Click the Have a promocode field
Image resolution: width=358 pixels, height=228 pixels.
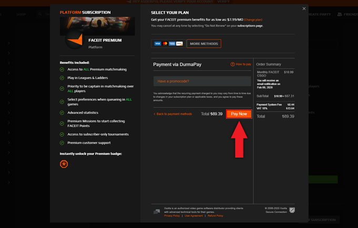202,81
